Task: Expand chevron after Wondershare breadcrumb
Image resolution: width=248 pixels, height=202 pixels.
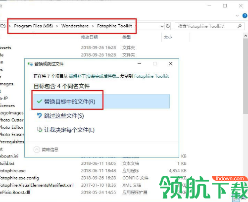Action: 93,26
